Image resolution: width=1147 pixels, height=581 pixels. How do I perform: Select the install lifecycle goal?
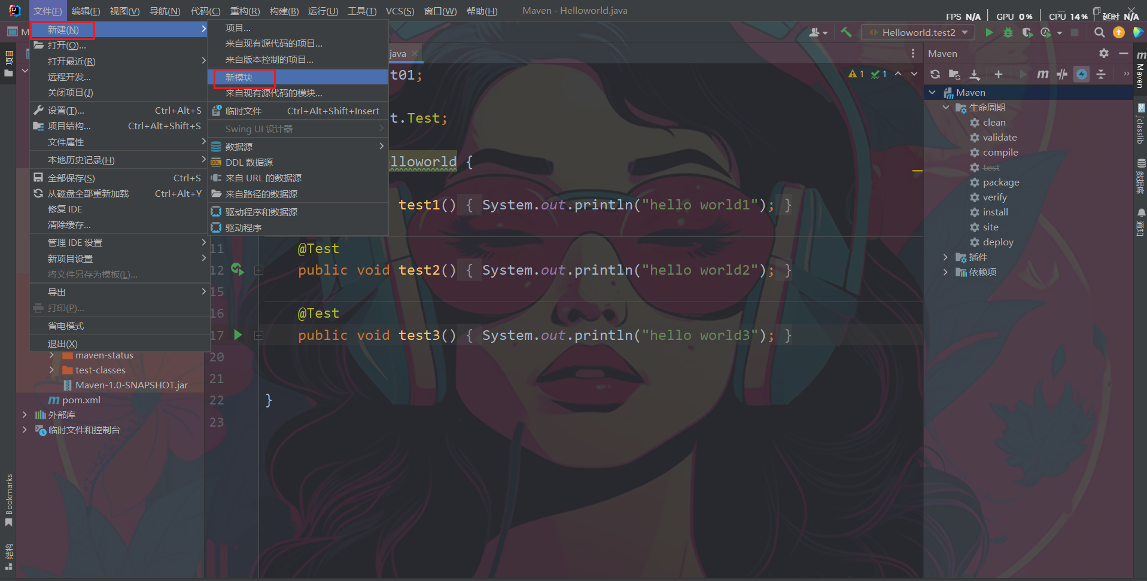(x=995, y=212)
